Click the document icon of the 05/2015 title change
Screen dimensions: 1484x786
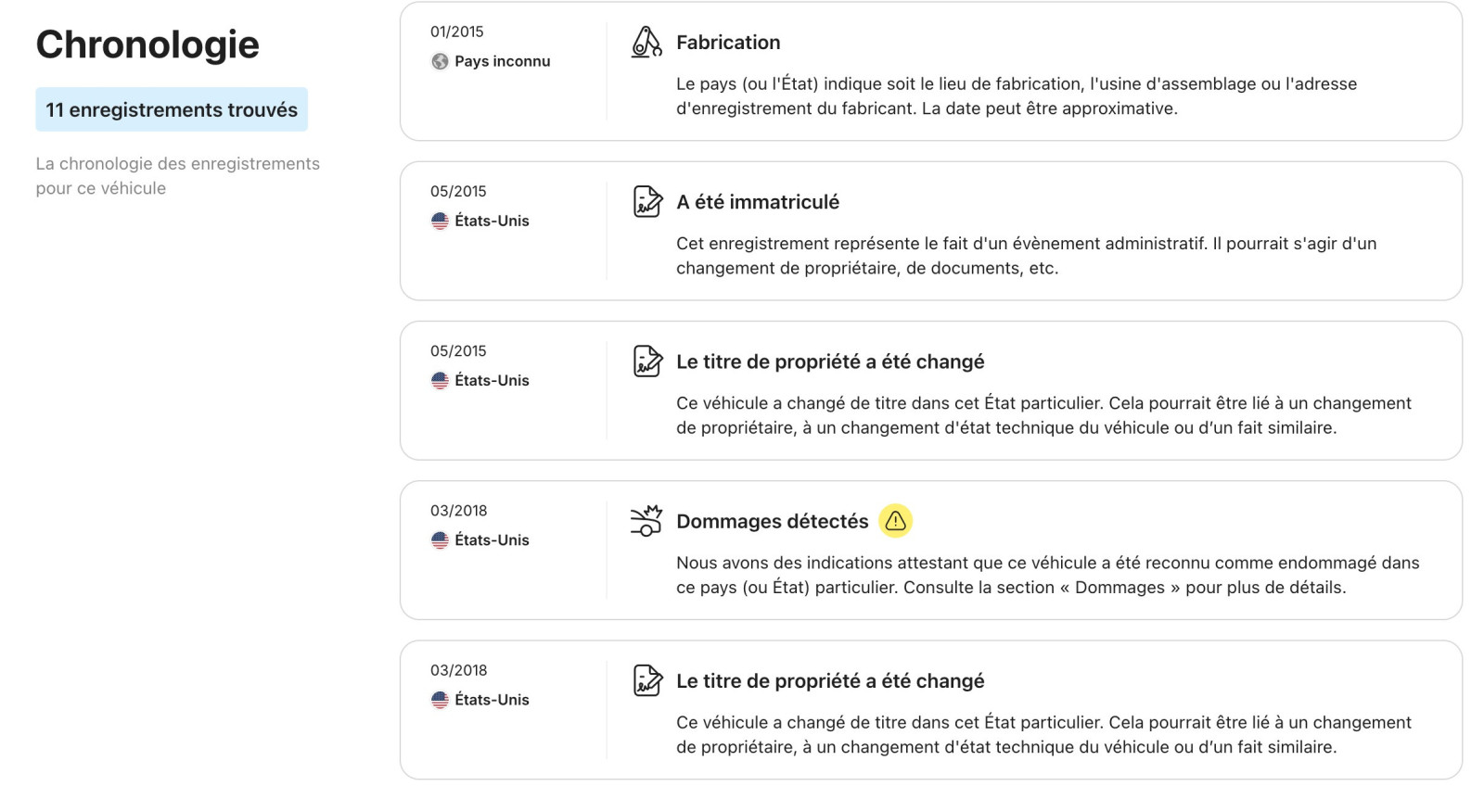pos(647,361)
